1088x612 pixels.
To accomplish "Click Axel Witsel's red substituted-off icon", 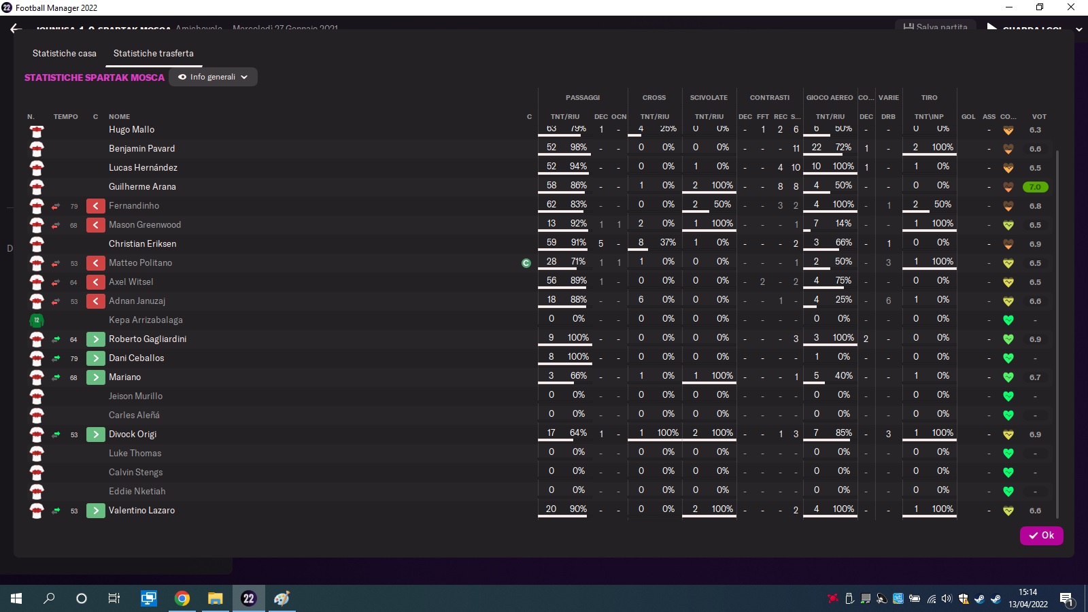I will coord(96,282).
